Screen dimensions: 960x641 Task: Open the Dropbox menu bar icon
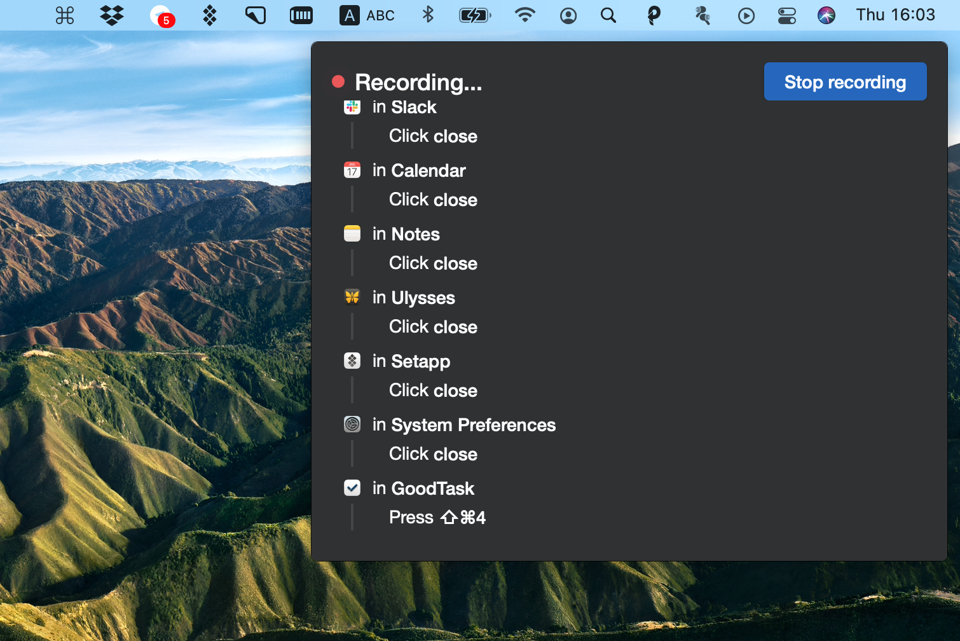click(112, 15)
